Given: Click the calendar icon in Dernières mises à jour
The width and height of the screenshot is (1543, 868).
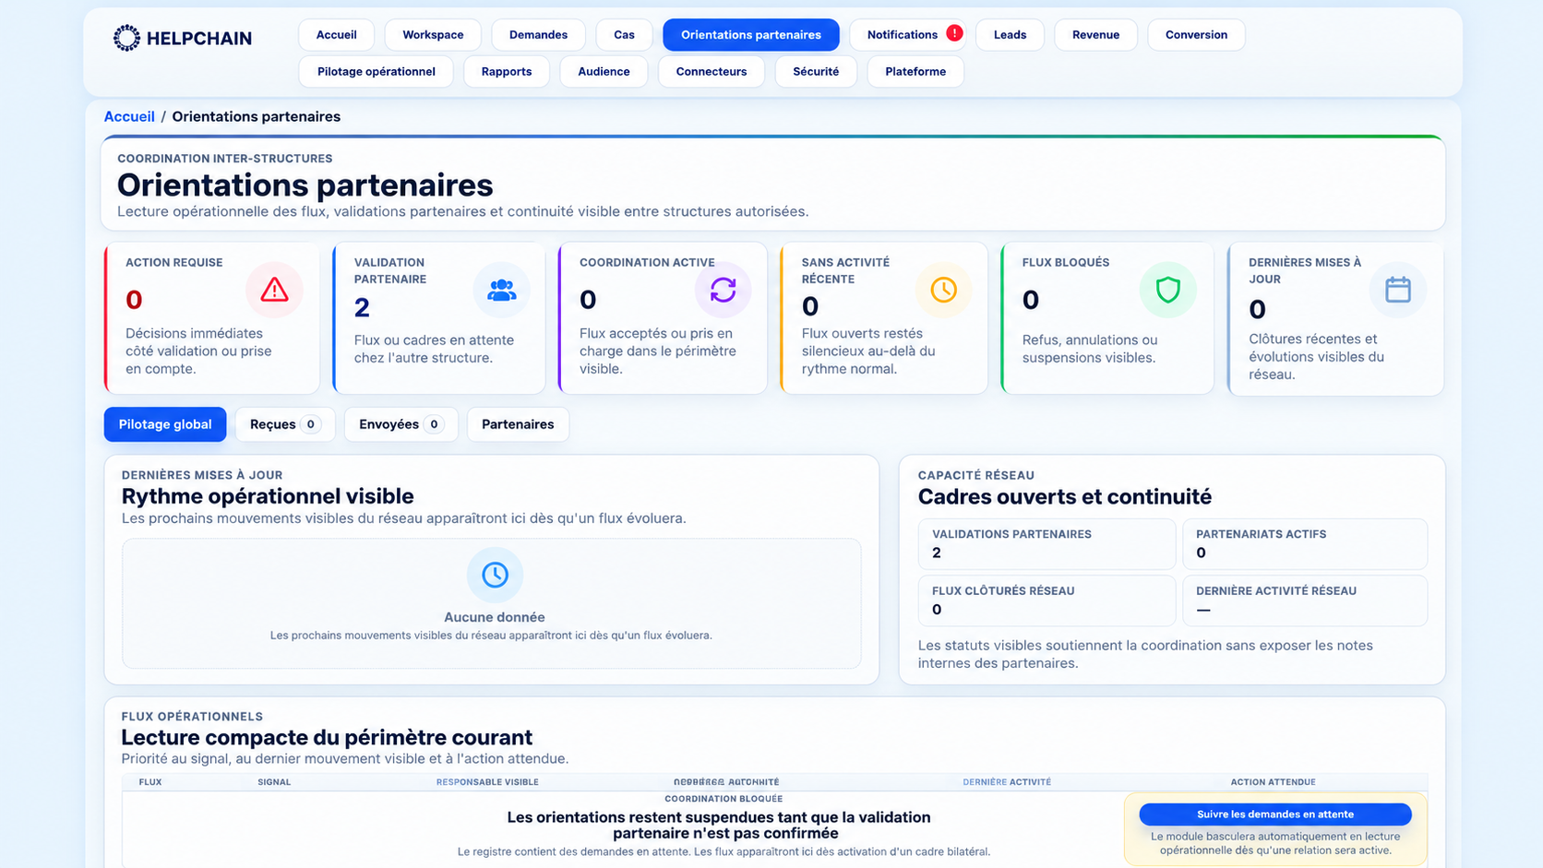Looking at the screenshot, I should 1397,290.
